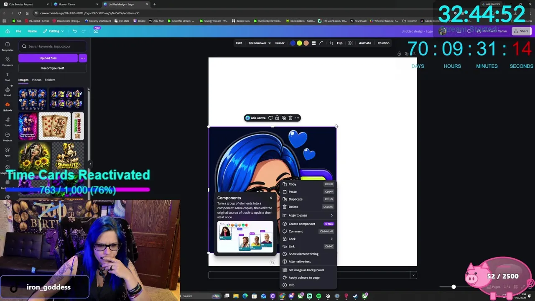Select the peach colour swatch
The width and height of the screenshot is (535, 301).
[306, 43]
